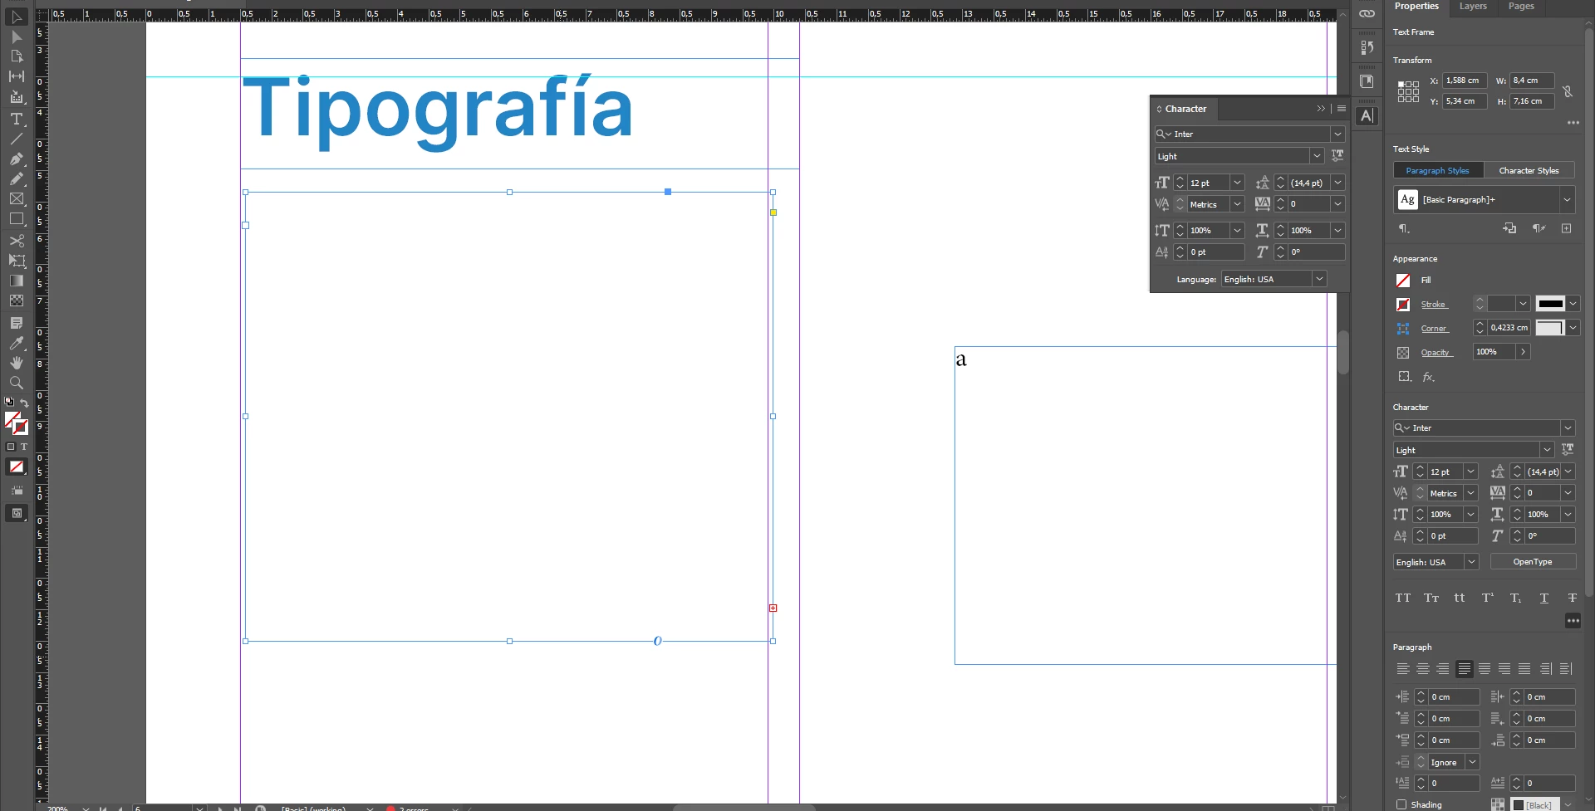Set paragraph alignment to Align Center
The image size is (1595, 811).
(1423, 668)
